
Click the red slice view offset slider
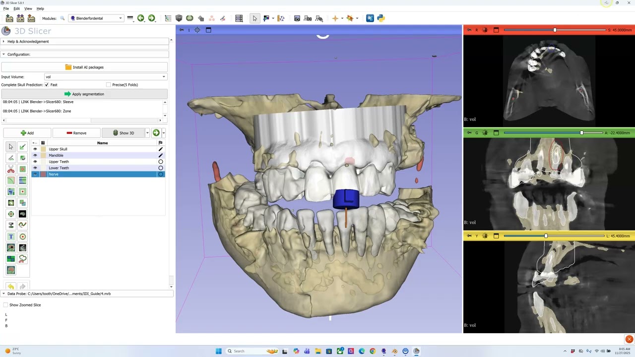(x=555, y=30)
